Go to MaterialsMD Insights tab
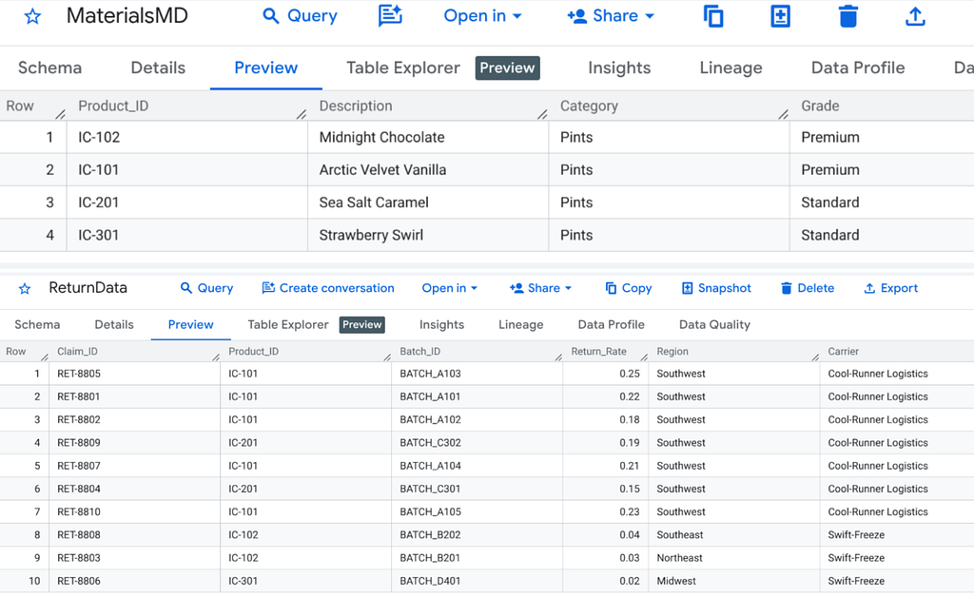This screenshot has height=597, width=974. [x=619, y=67]
